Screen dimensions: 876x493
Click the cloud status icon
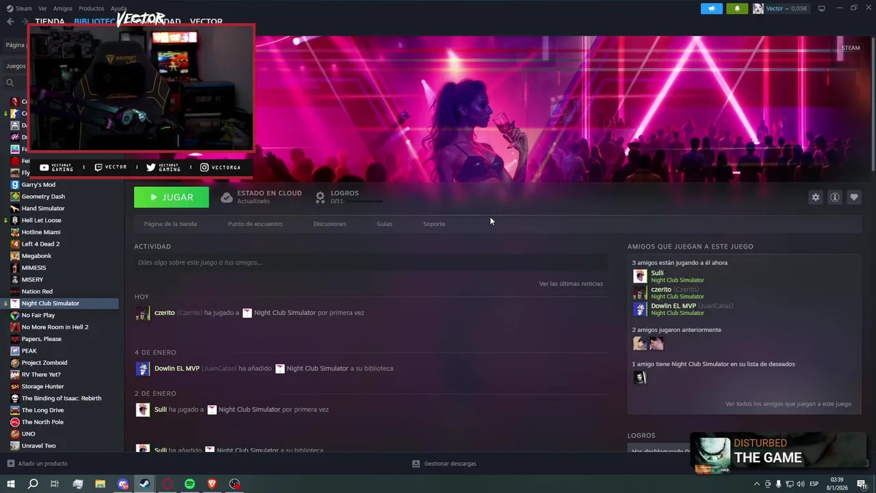227,197
